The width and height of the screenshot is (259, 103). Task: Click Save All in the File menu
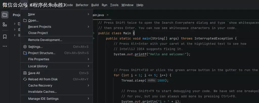(x=34, y=73)
